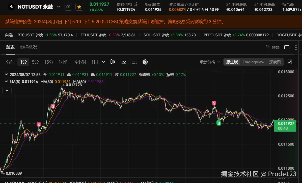Viewport: 302px width, 183px height.
Task: Click the 24小时最高 value 0.012723
Action: (263, 10)
